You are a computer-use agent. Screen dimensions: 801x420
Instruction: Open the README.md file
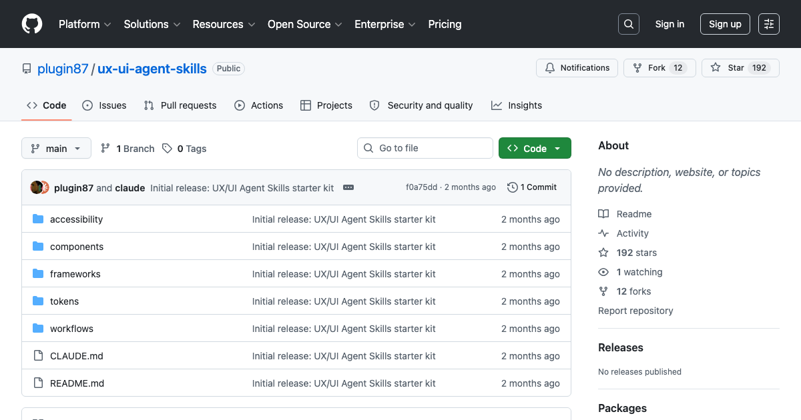tap(77, 383)
